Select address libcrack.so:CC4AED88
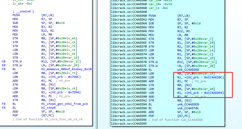Viewport: 242px width, 129px height. tap(129, 81)
